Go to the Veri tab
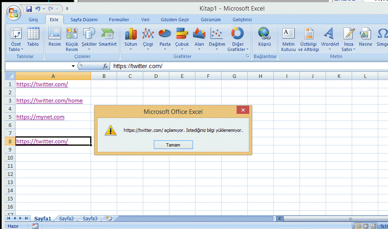The height and width of the screenshot is (229, 388). (x=145, y=20)
